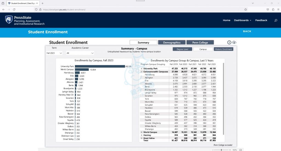Open the Term dropdown showing Fall 2023
Viewport: 281px width, 151px height.
pyautogui.click(x=54, y=53)
